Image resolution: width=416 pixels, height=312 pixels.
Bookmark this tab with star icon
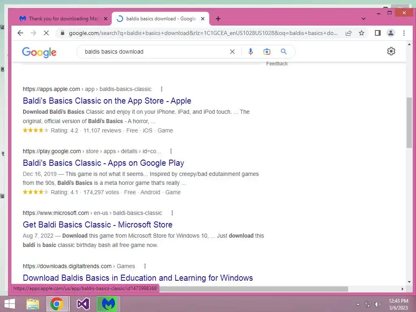click(x=362, y=33)
